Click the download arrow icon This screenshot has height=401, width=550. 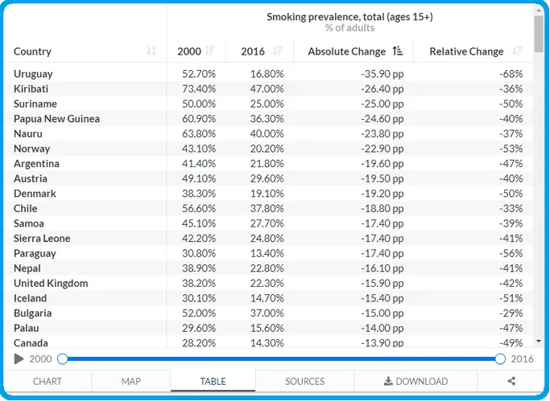coord(388,381)
